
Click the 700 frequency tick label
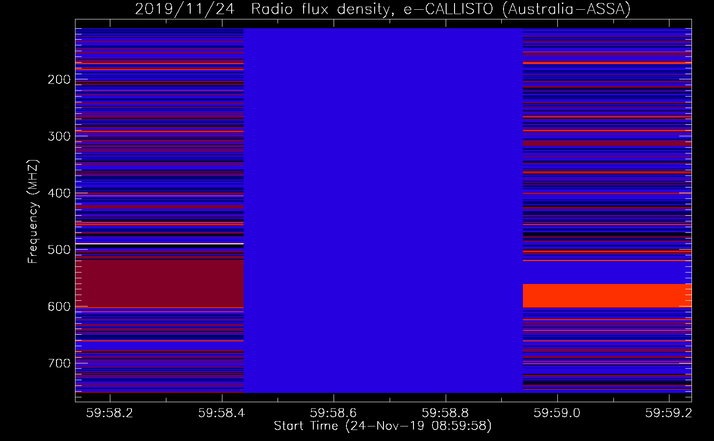[x=59, y=363]
